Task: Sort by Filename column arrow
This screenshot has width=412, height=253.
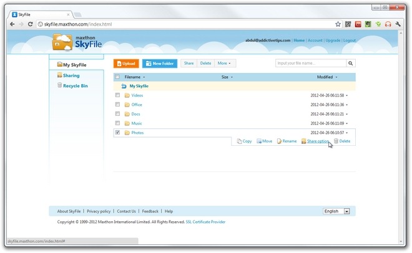Action: coord(144,77)
